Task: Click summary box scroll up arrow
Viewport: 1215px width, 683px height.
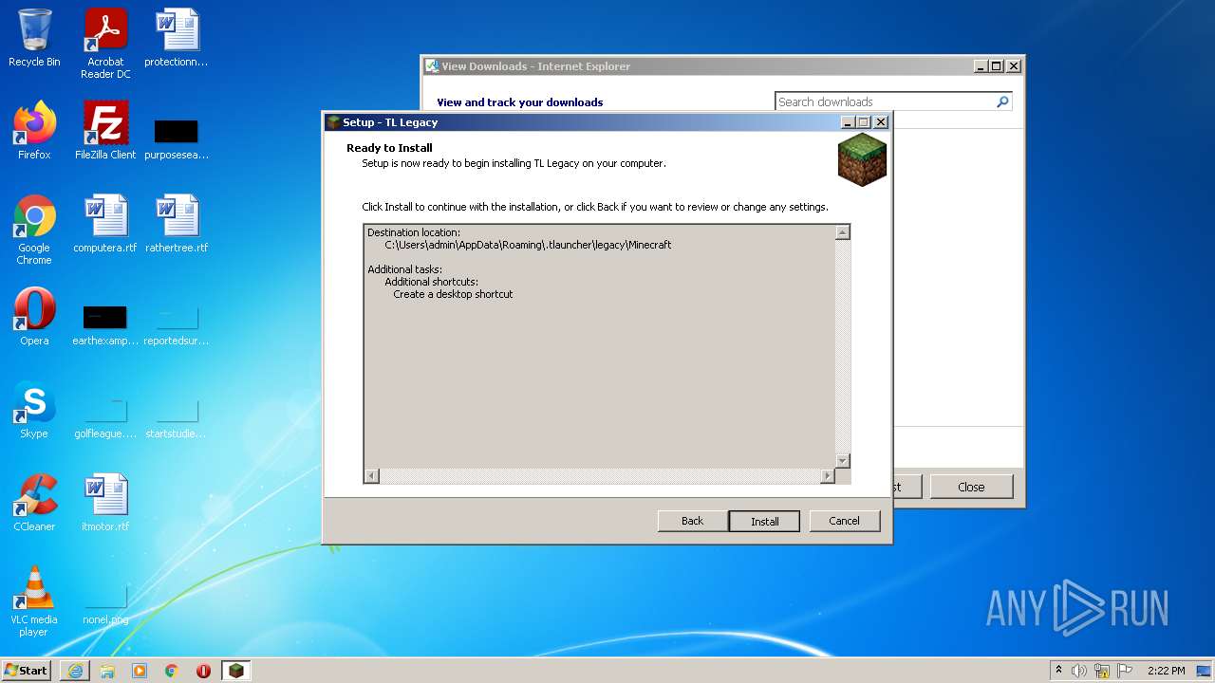Action: [x=842, y=232]
